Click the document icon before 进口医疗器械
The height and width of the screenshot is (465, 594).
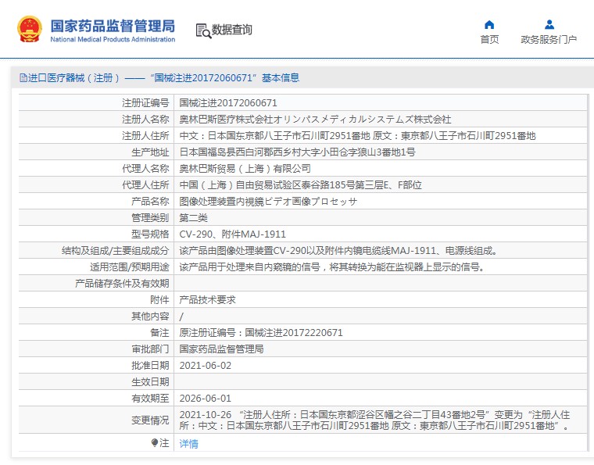[x=23, y=78]
